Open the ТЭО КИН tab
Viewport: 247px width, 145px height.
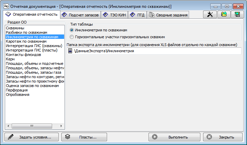tap(114, 15)
